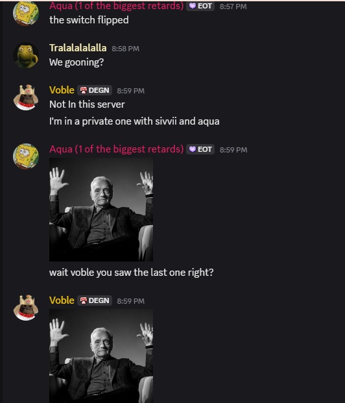Select the message 'I'm in a private one with sivvii and aqua'
The height and width of the screenshot is (403, 345).
pos(134,121)
